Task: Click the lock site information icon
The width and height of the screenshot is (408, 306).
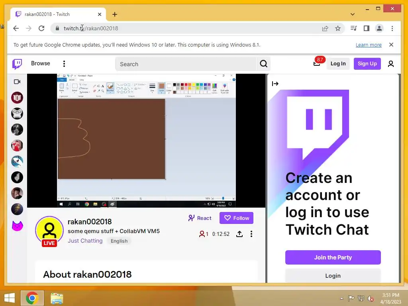Action: (x=57, y=28)
